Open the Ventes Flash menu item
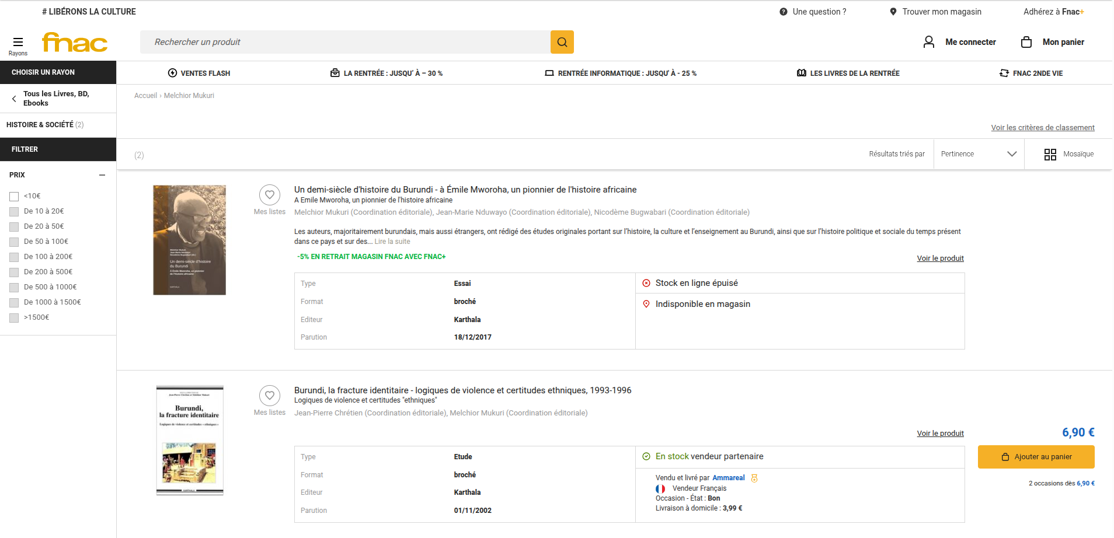The image size is (1114, 538). click(199, 74)
